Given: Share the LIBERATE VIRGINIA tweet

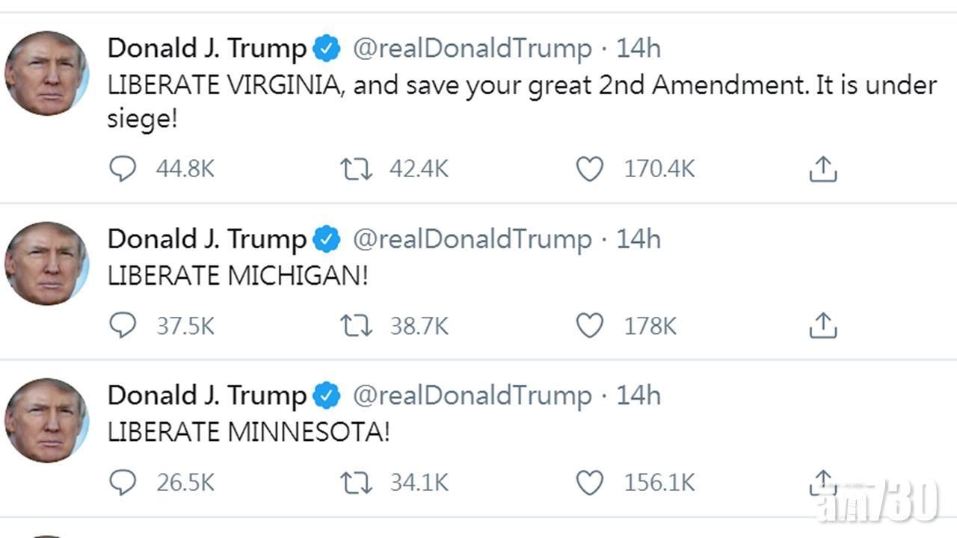Looking at the screenshot, I should tap(822, 170).
